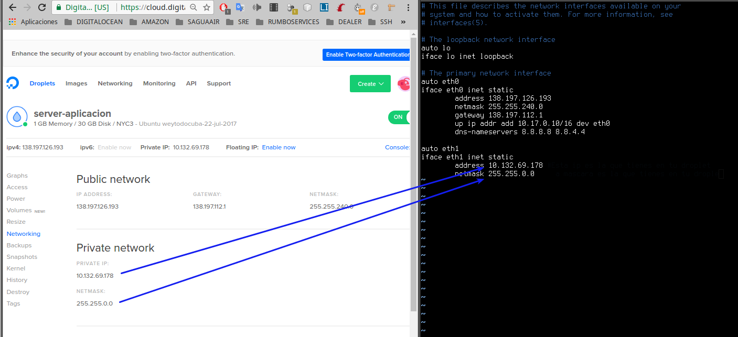Click the pink user avatar
The image size is (738, 337).
coord(404,83)
